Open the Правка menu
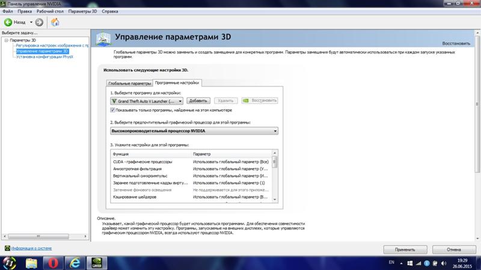Viewport: 481px width, 270px height. click(x=25, y=11)
